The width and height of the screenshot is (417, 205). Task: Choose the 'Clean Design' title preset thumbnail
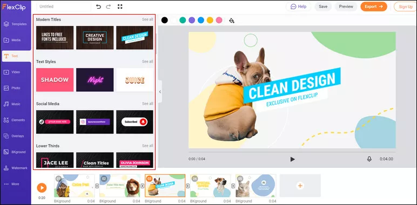click(134, 38)
